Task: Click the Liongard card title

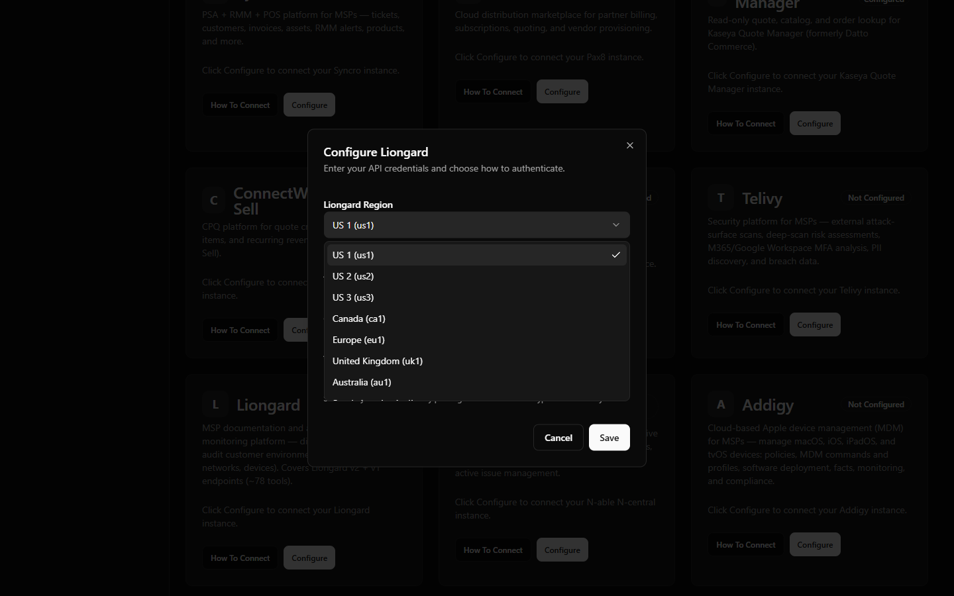Action: pyautogui.click(x=268, y=405)
